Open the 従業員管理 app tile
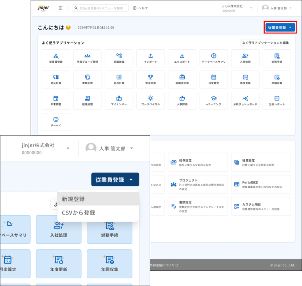 (x=56, y=58)
